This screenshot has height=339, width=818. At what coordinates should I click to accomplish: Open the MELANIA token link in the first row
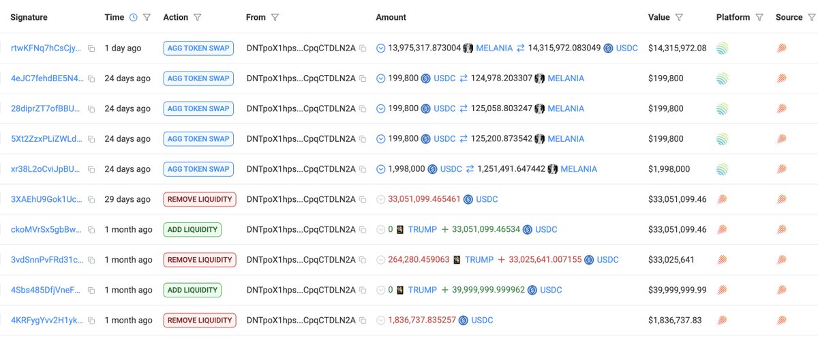494,48
